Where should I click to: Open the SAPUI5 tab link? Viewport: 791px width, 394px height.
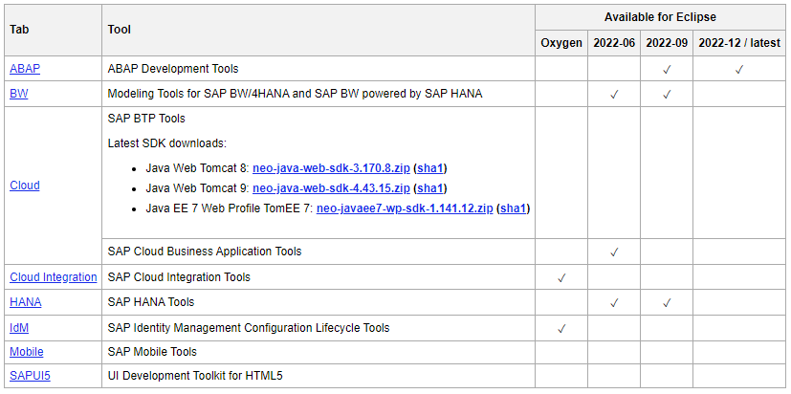tap(31, 376)
